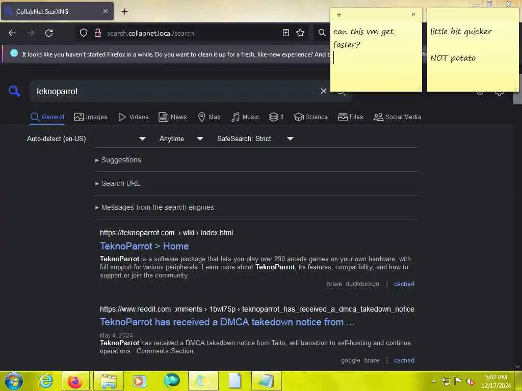Open the SafeSearch: Strict dropdown
Image resolution: width=522 pixels, height=391 pixels.
(255, 138)
